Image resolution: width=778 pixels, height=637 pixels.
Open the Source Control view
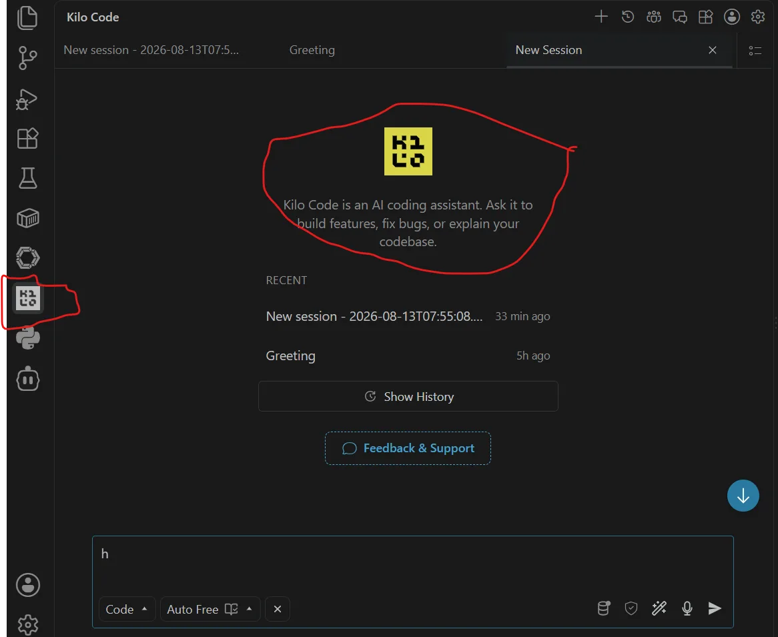(x=27, y=58)
